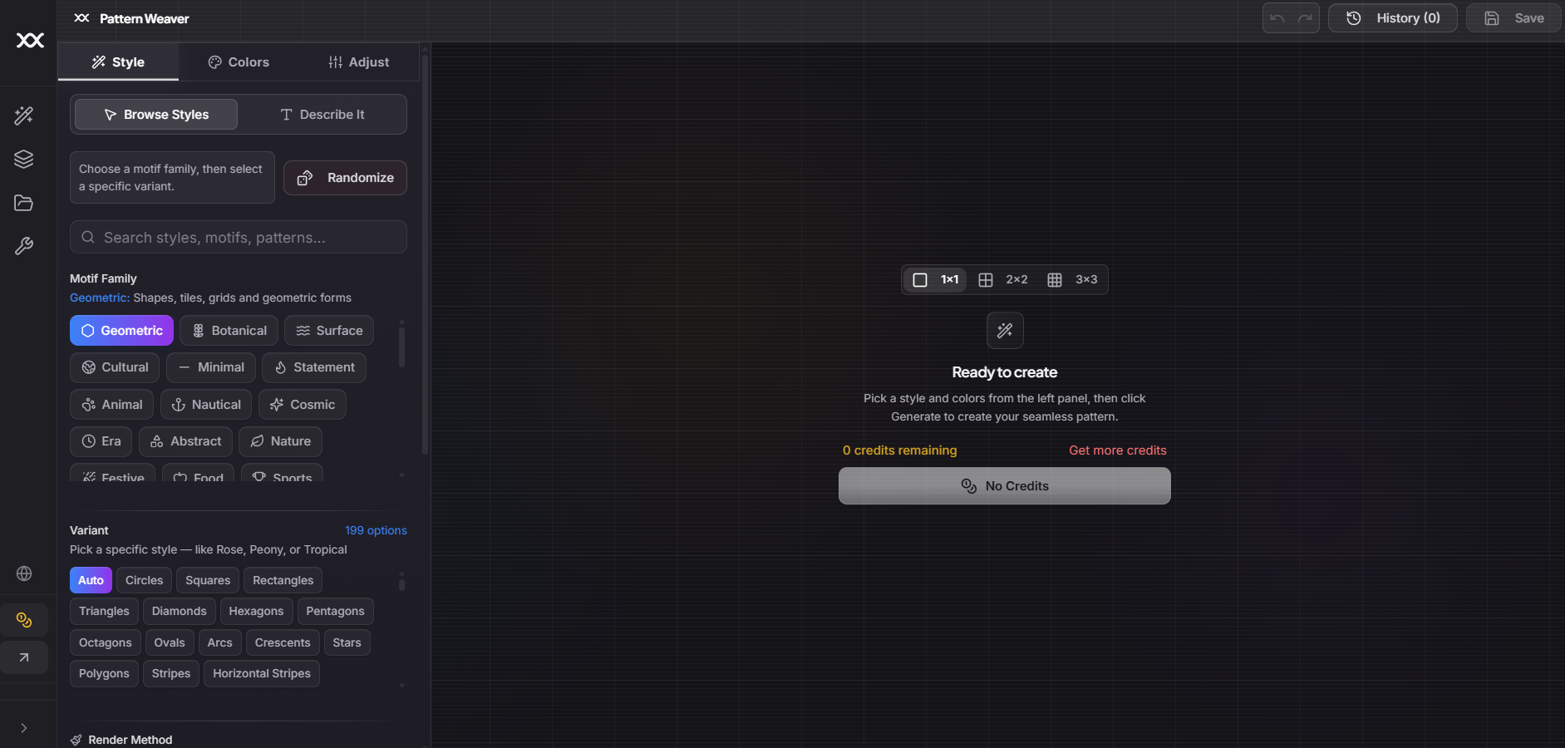Select the Cultural motif family
1565x748 pixels.
tap(115, 367)
